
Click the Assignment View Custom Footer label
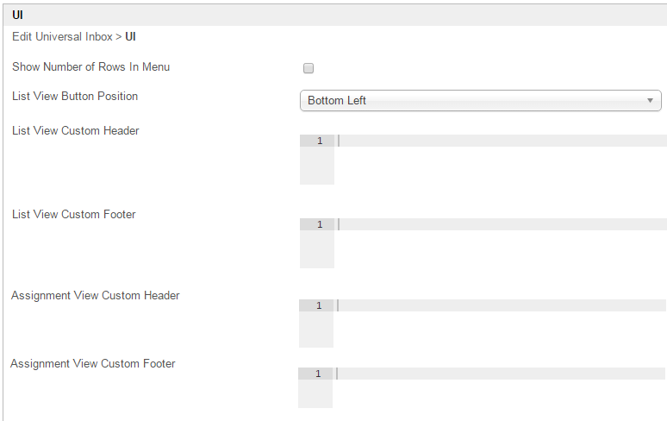pos(93,363)
